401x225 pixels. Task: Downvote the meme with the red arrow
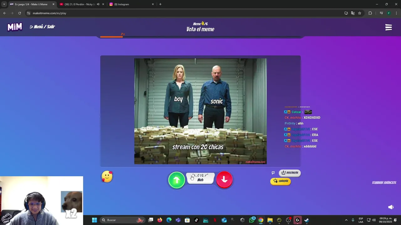click(x=224, y=180)
